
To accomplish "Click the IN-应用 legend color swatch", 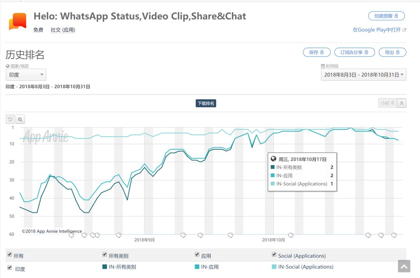I will (x=197, y=267).
